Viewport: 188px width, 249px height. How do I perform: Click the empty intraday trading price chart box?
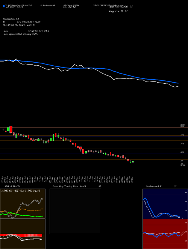point(75,211)
